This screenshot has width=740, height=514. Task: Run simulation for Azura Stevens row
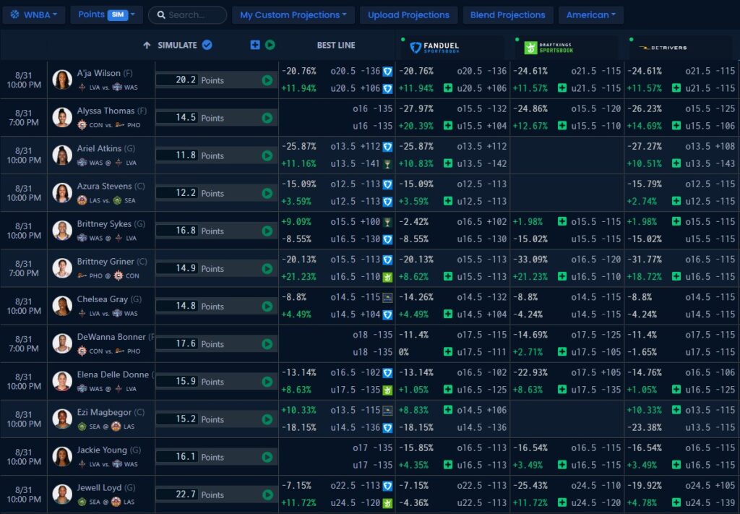(x=267, y=194)
